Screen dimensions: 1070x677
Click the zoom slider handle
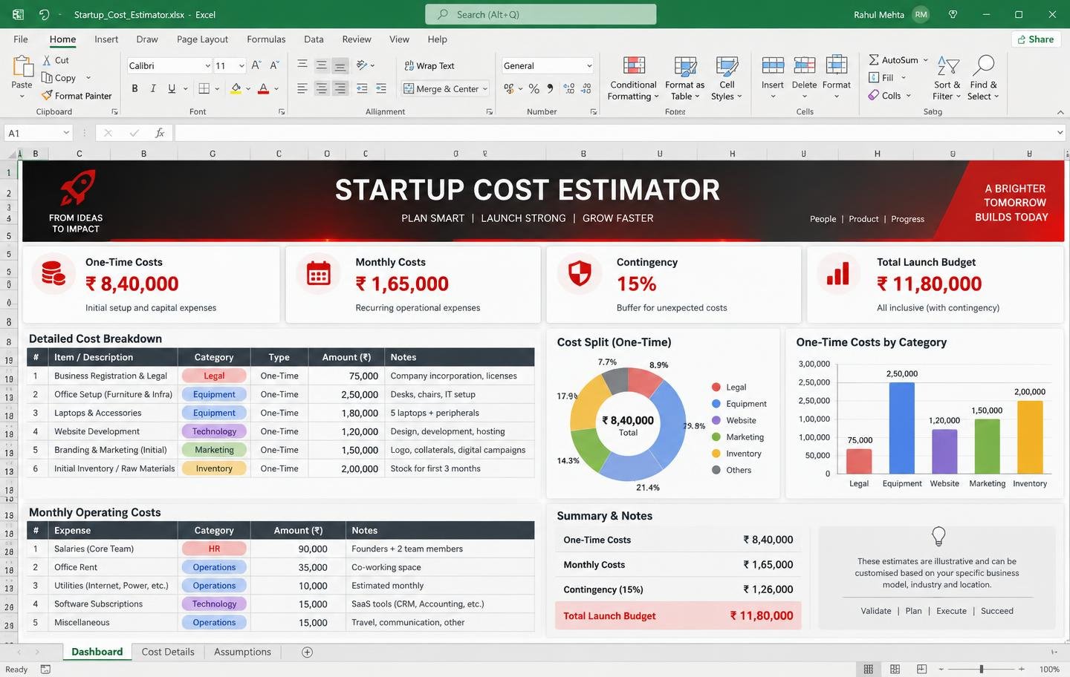[982, 669]
